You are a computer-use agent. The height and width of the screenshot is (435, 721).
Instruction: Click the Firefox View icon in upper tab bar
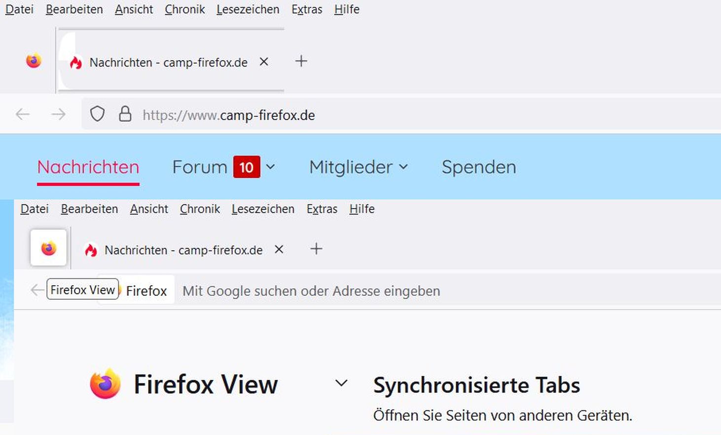[34, 61]
